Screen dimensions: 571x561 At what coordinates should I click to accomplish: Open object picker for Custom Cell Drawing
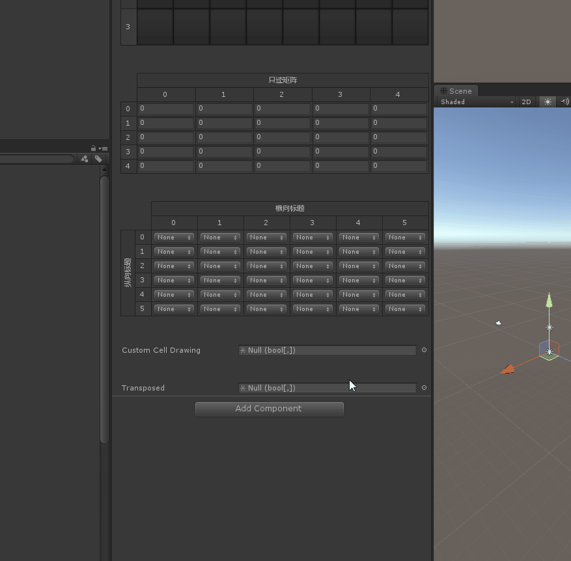(424, 350)
